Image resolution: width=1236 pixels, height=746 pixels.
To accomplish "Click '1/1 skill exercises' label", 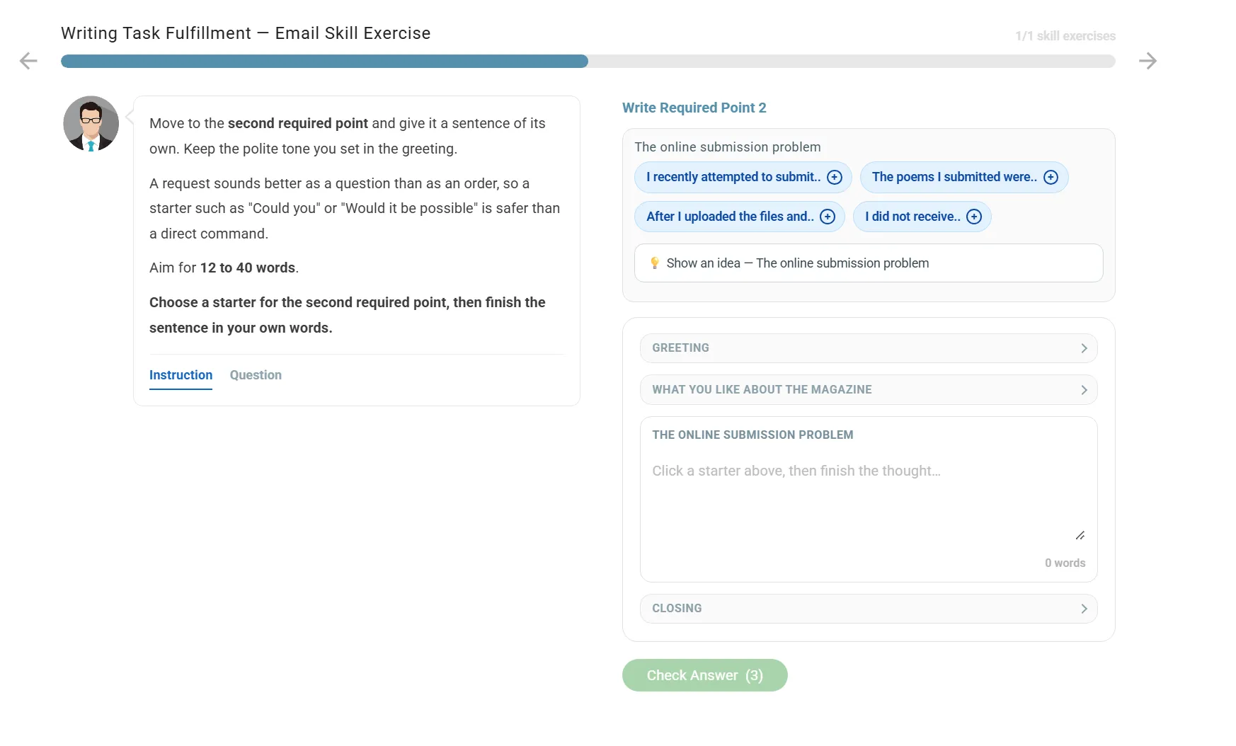I will (x=1065, y=36).
